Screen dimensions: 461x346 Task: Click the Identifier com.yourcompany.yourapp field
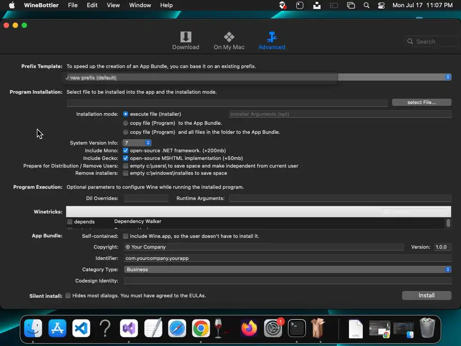click(288, 258)
